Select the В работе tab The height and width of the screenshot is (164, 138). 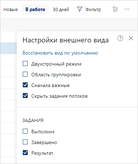[x=35, y=9]
